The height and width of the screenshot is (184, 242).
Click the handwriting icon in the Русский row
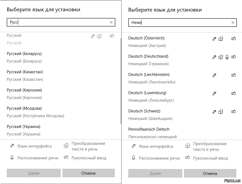pos(112,36)
